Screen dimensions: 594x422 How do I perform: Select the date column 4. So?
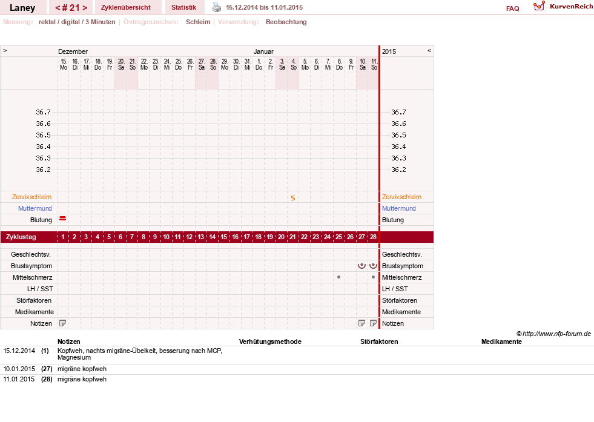[x=293, y=64]
